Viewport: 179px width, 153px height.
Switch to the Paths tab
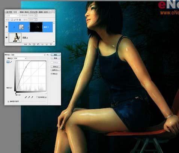click(26, 12)
